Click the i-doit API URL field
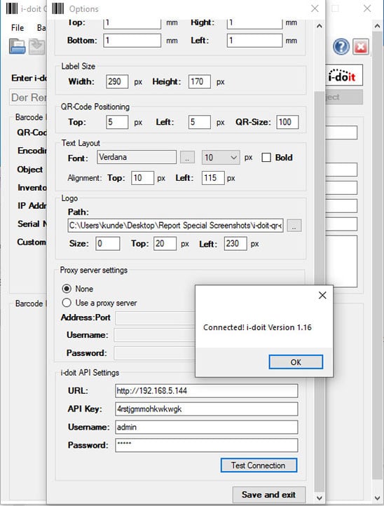384x506 pixels. pyautogui.click(x=207, y=391)
